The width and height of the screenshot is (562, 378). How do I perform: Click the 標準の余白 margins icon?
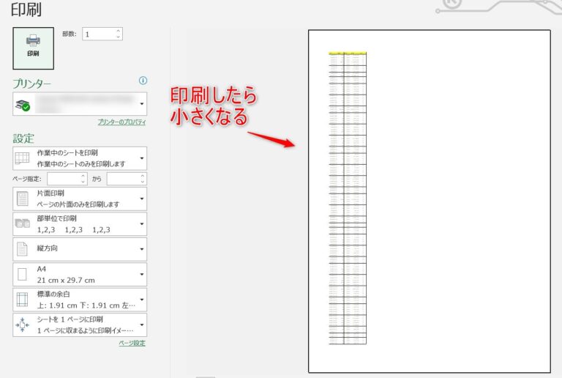(x=22, y=299)
